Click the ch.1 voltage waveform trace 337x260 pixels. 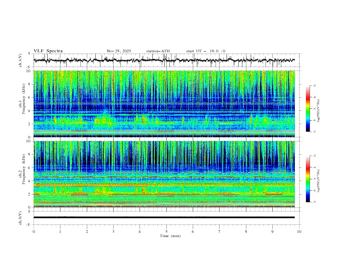164,60
